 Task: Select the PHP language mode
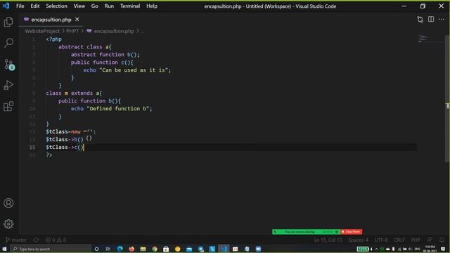[416, 240]
